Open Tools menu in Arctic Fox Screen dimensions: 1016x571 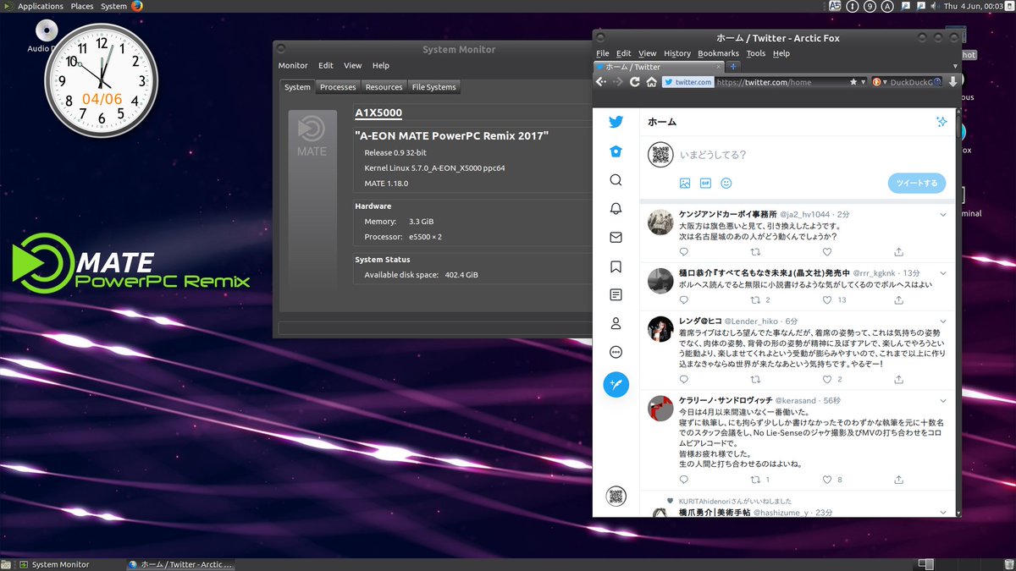pos(755,53)
